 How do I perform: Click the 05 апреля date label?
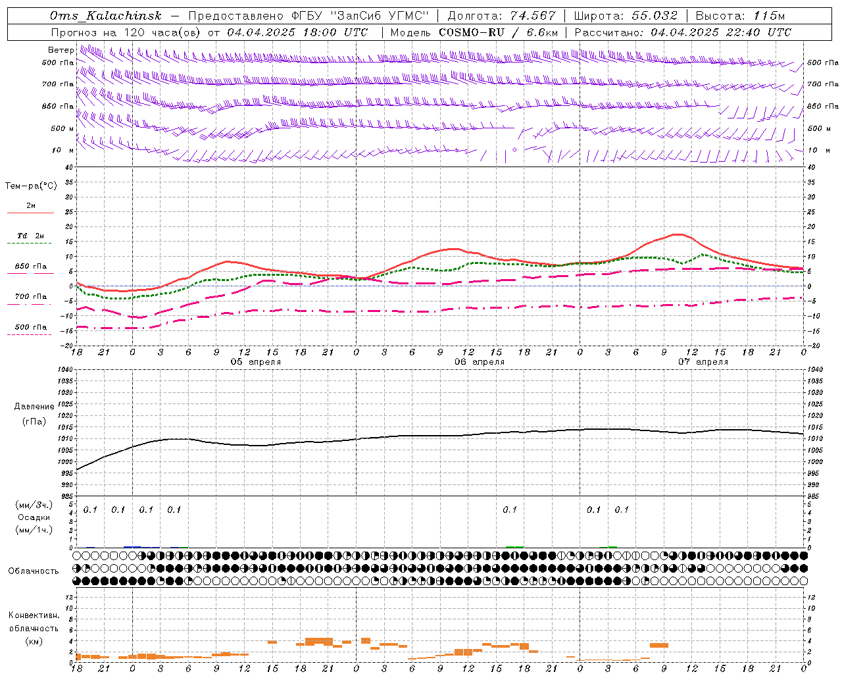[255, 362]
